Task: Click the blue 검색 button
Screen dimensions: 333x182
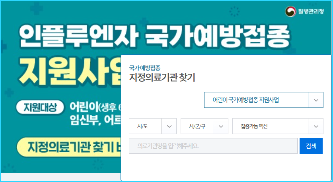Action: (x=311, y=146)
